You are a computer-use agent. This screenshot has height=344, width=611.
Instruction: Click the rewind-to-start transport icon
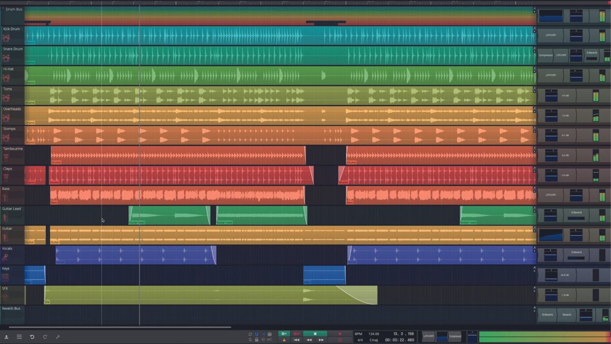click(x=297, y=339)
